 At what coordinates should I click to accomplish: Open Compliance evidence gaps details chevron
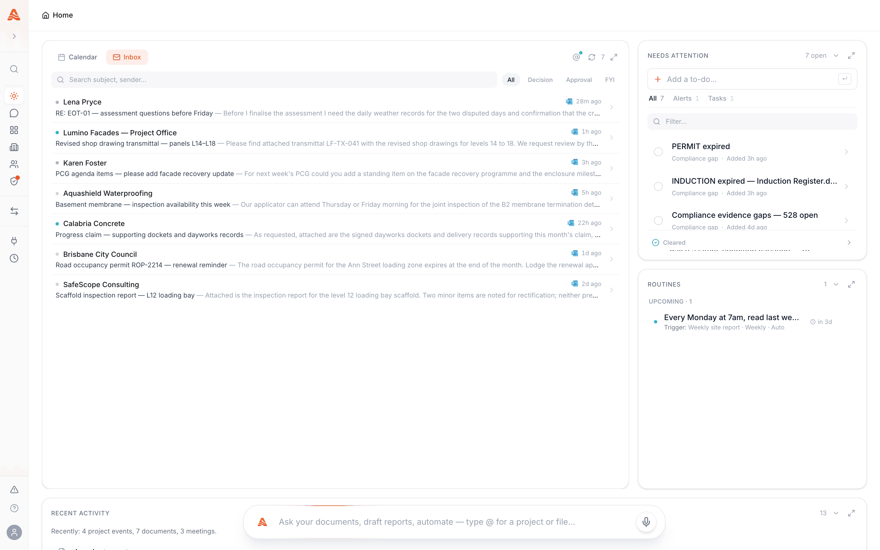pos(846,221)
